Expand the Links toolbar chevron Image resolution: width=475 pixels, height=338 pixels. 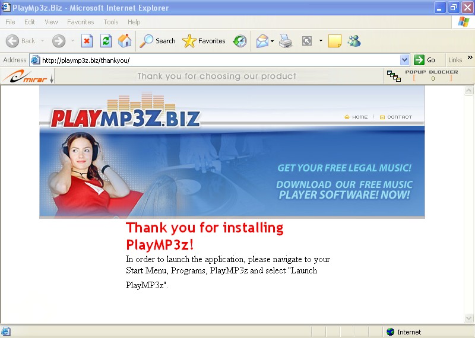(x=470, y=57)
